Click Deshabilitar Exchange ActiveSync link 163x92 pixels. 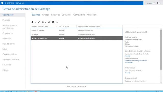(x=136, y=61)
